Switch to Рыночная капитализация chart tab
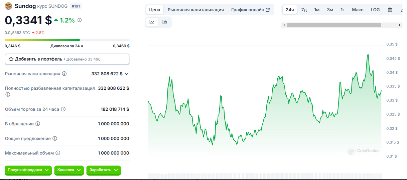This screenshot has width=407, height=180. click(x=196, y=10)
